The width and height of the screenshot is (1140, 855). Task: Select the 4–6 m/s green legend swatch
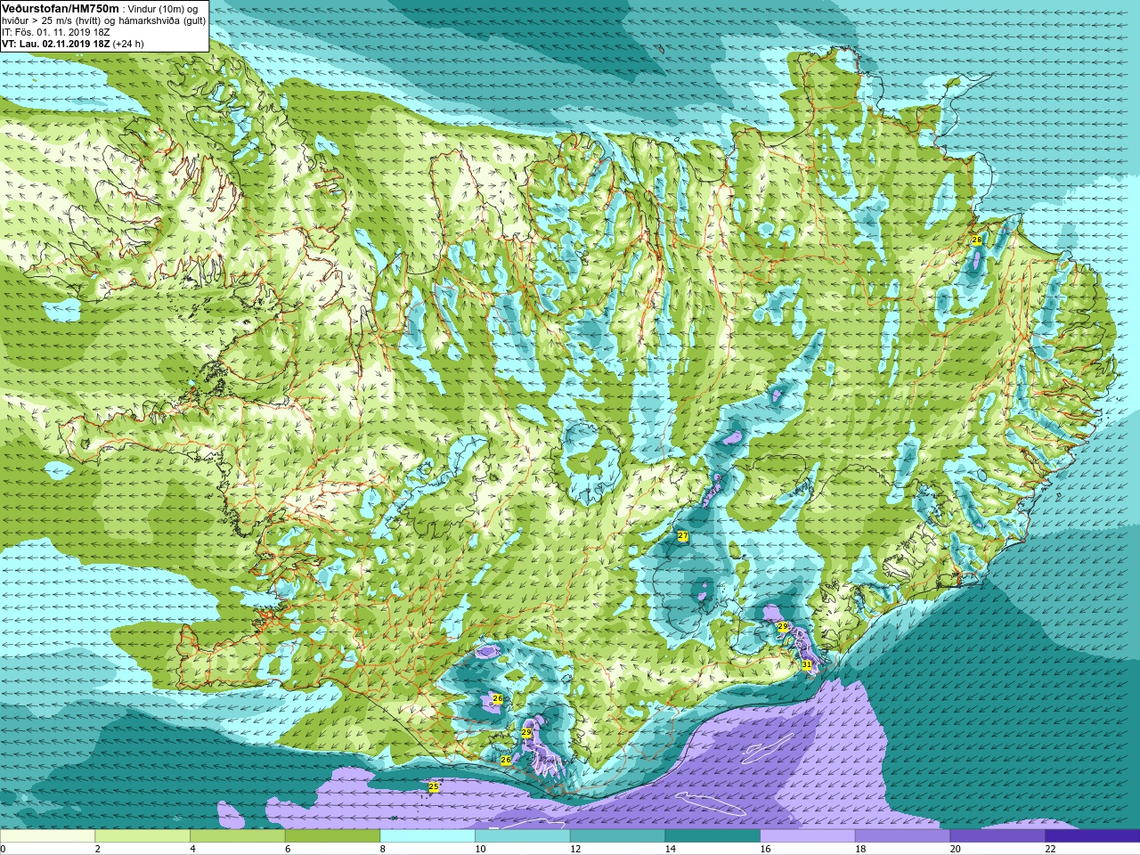(x=238, y=836)
